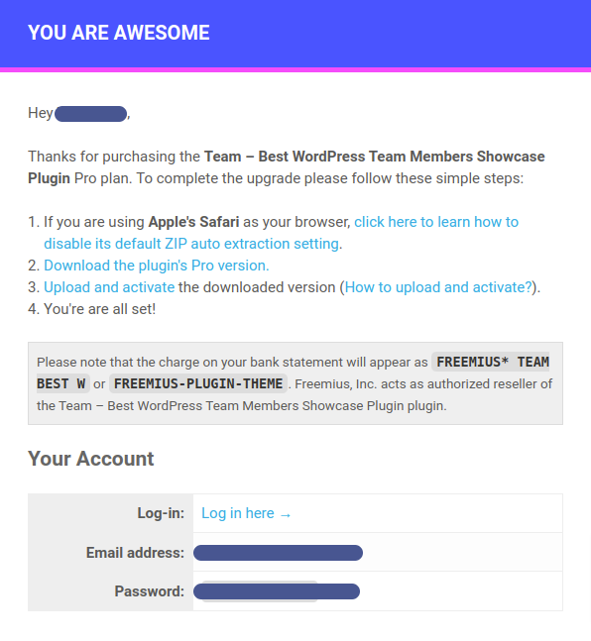Click the Log-in: row label
Image resolution: width=591 pixels, height=641 pixels.
[x=161, y=513]
